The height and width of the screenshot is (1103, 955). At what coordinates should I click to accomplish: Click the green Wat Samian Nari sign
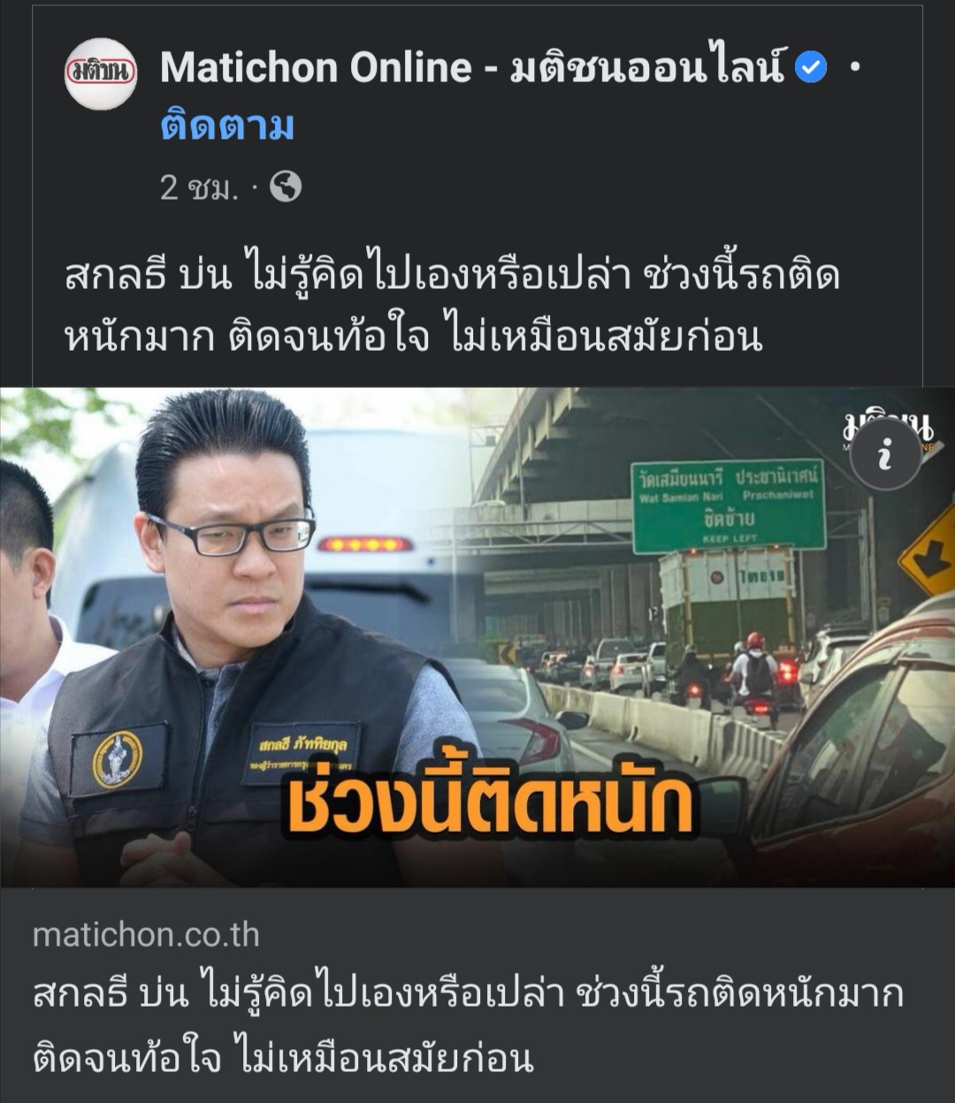[x=729, y=504]
